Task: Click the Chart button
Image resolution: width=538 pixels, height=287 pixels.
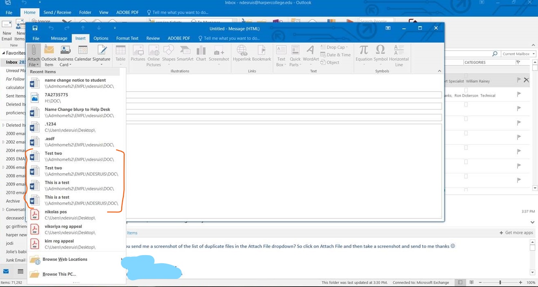Action: click(x=201, y=54)
